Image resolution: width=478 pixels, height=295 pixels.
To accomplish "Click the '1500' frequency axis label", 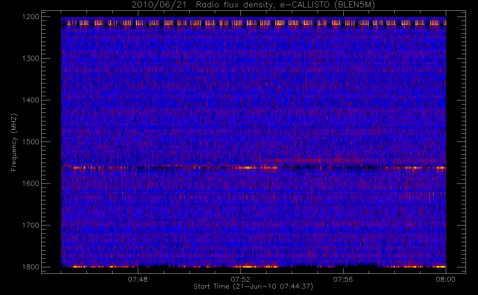I will coord(31,142).
